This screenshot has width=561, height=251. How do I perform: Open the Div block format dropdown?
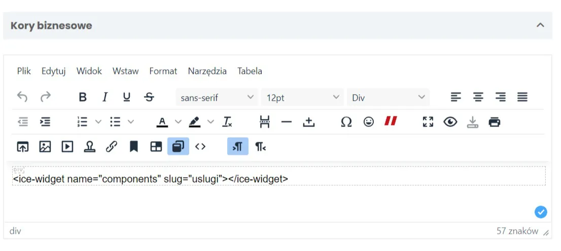click(388, 97)
